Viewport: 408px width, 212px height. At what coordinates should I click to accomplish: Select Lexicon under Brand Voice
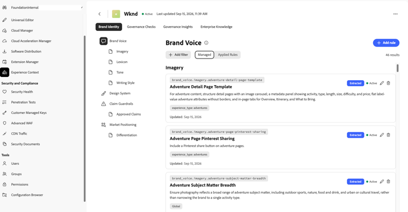[122, 62]
